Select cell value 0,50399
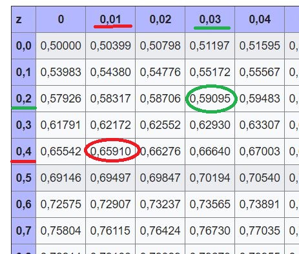 [x=110, y=46]
